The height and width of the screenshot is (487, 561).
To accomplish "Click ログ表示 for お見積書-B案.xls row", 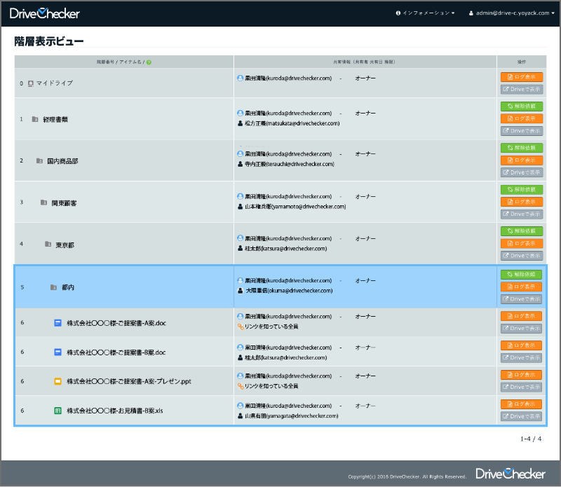I will 521,404.
